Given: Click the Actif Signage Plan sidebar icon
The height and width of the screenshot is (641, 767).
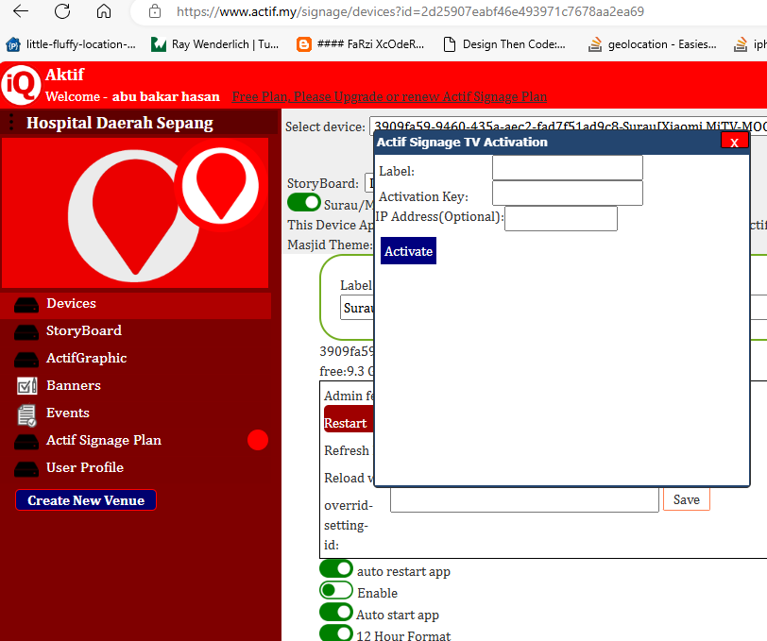Looking at the screenshot, I should tap(26, 442).
